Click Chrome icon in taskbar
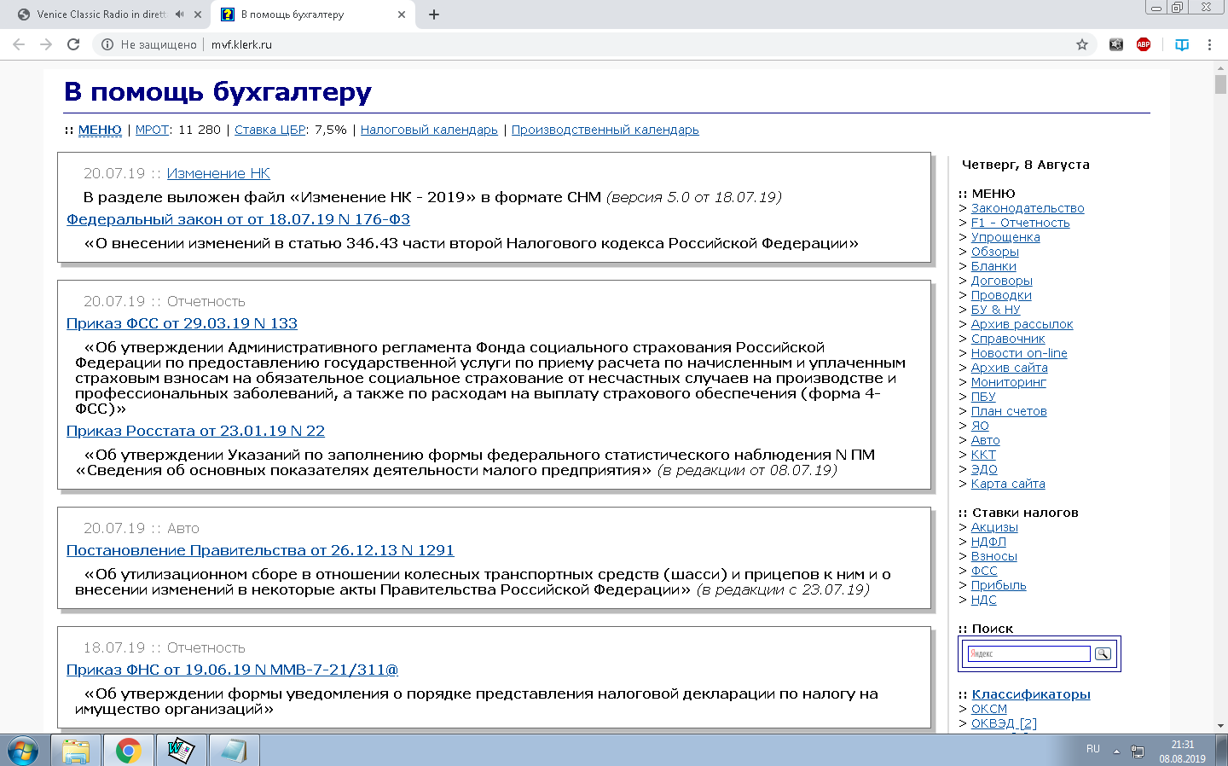The image size is (1228, 766). tap(129, 751)
